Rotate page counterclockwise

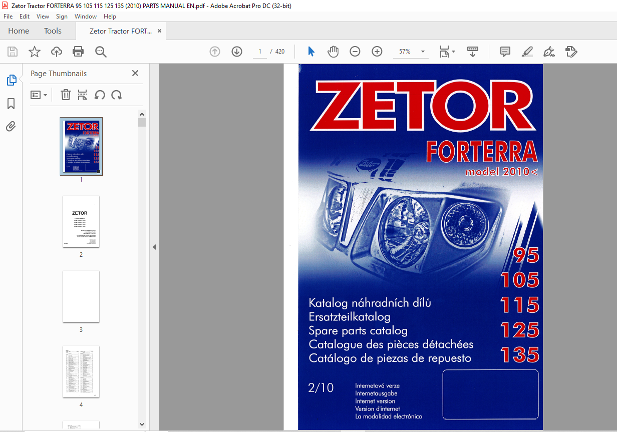(x=100, y=95)
